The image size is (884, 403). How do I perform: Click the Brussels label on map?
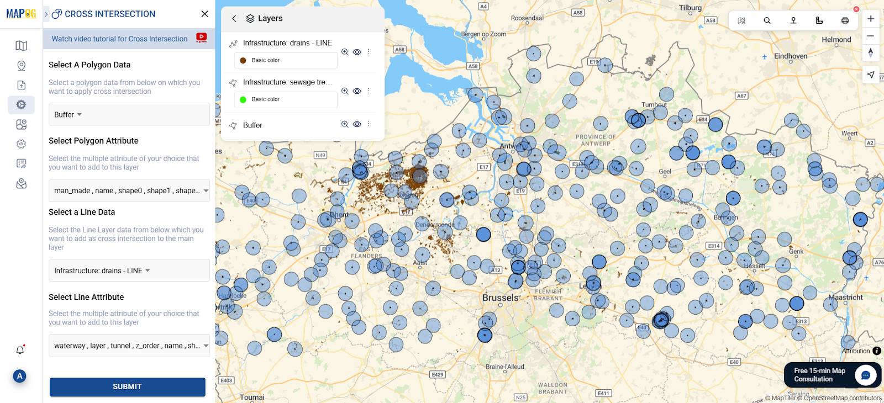(501, 298)
